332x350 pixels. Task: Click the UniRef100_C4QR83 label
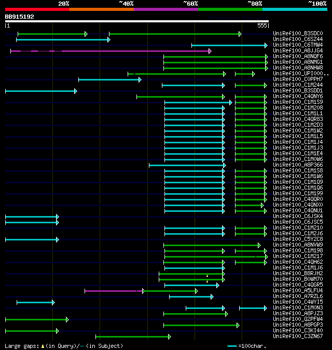[x=298, y=119]
